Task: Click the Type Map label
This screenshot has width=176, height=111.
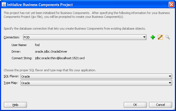Action: [x=11, y=83]
